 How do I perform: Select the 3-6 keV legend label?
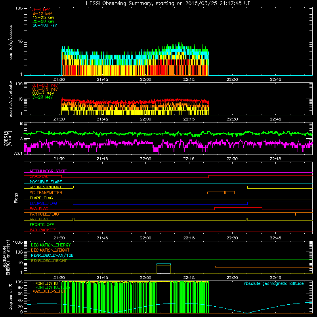click(x=41, y=10)
